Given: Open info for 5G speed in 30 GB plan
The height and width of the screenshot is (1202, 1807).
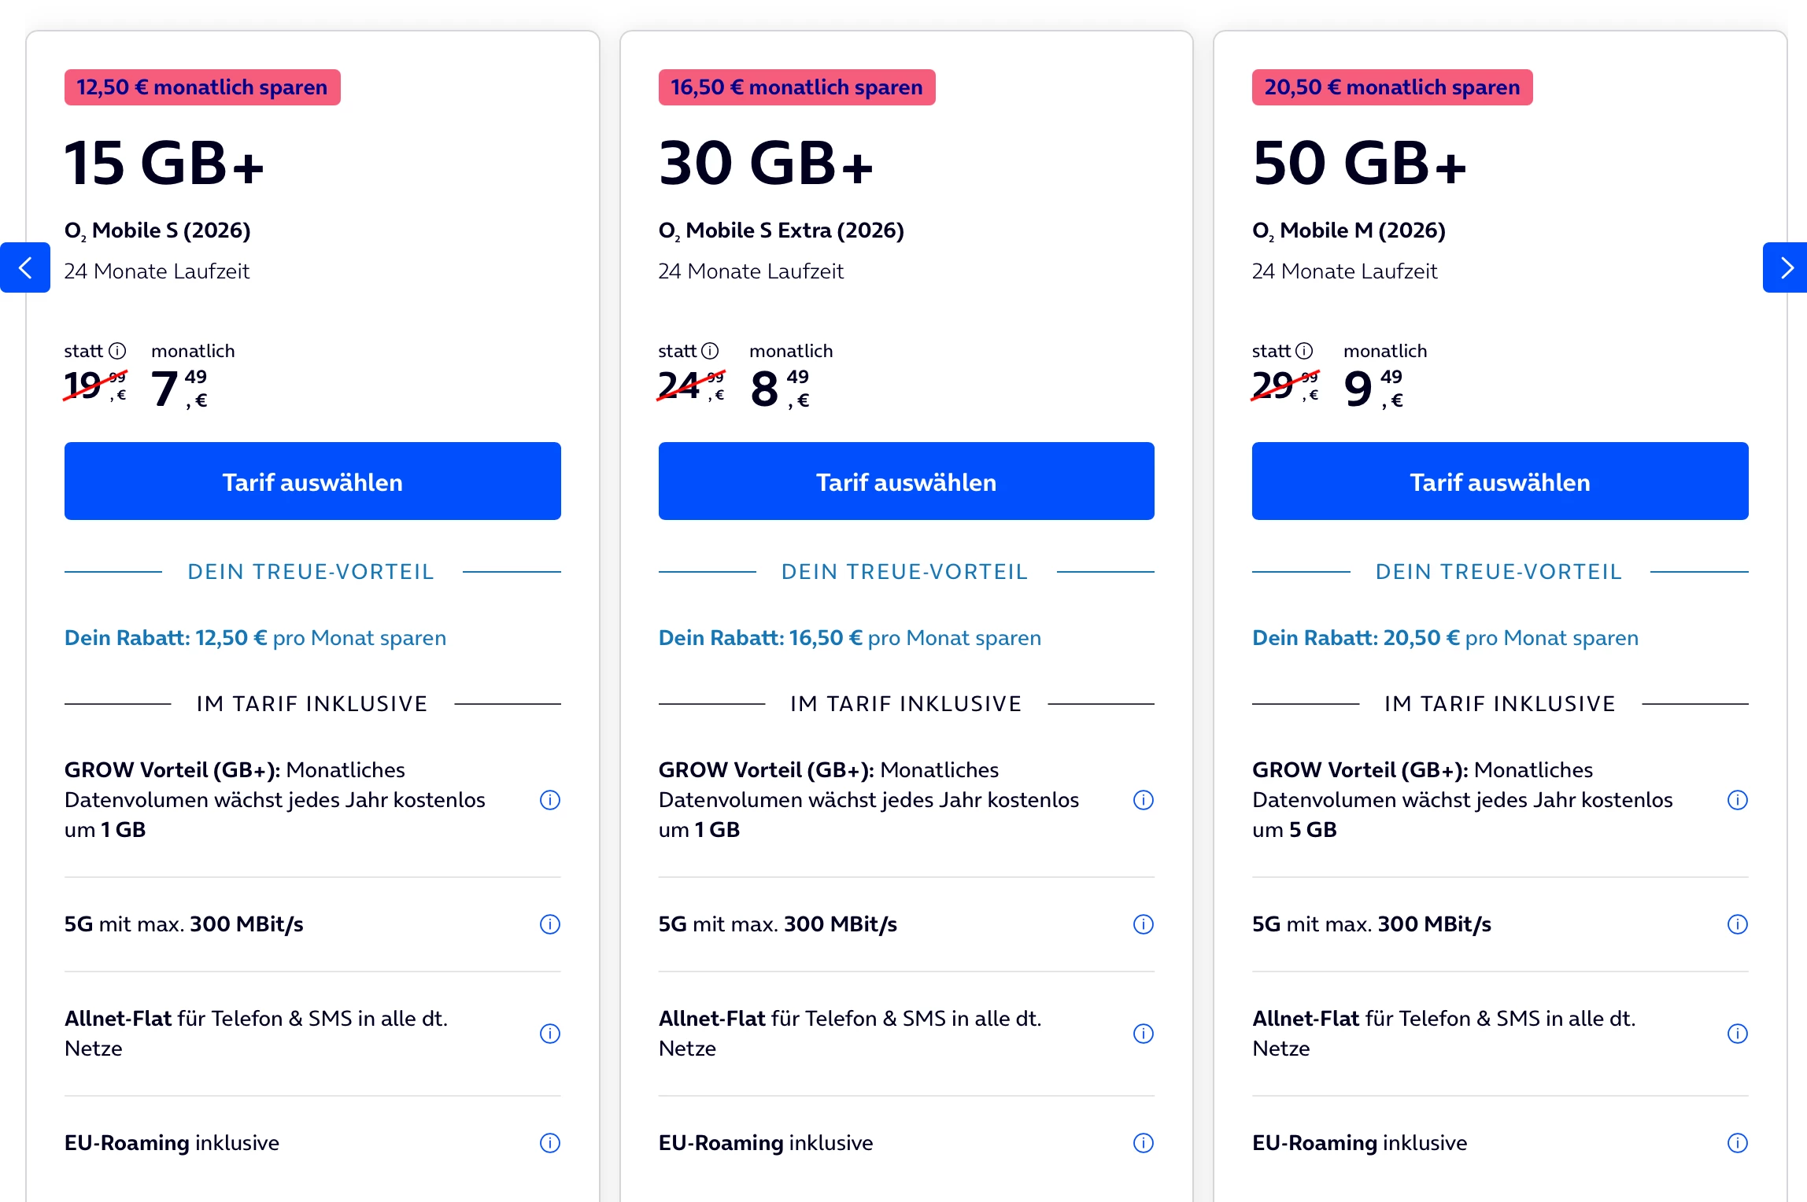Looking at the screenshot, I should click(1144, 924).
